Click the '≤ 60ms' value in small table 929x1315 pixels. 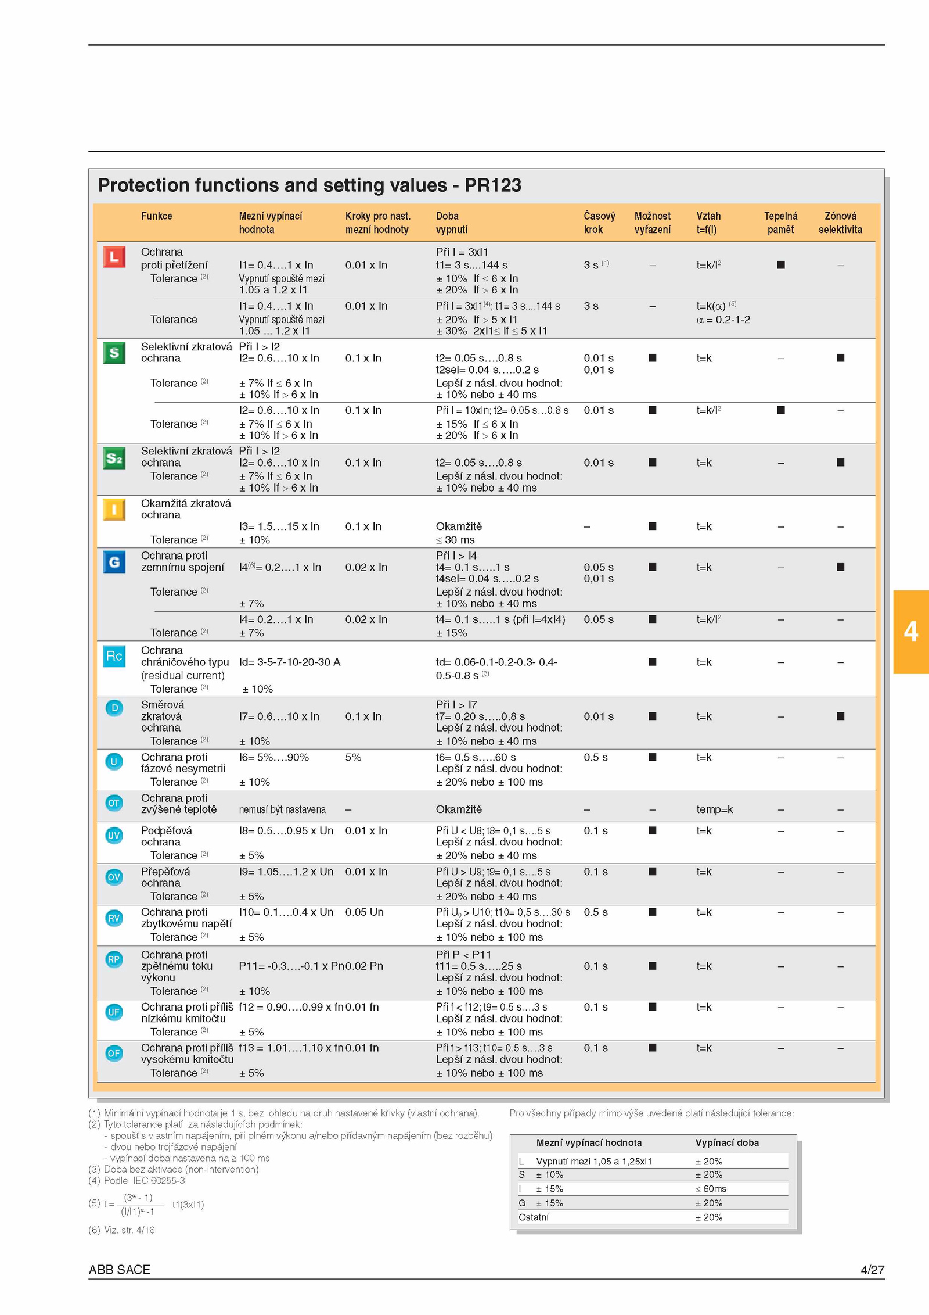[711, 1189]
